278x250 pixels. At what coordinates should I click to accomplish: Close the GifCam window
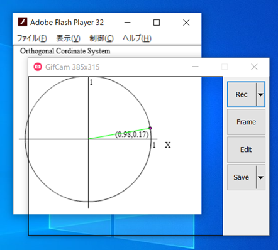pos(254,67)
